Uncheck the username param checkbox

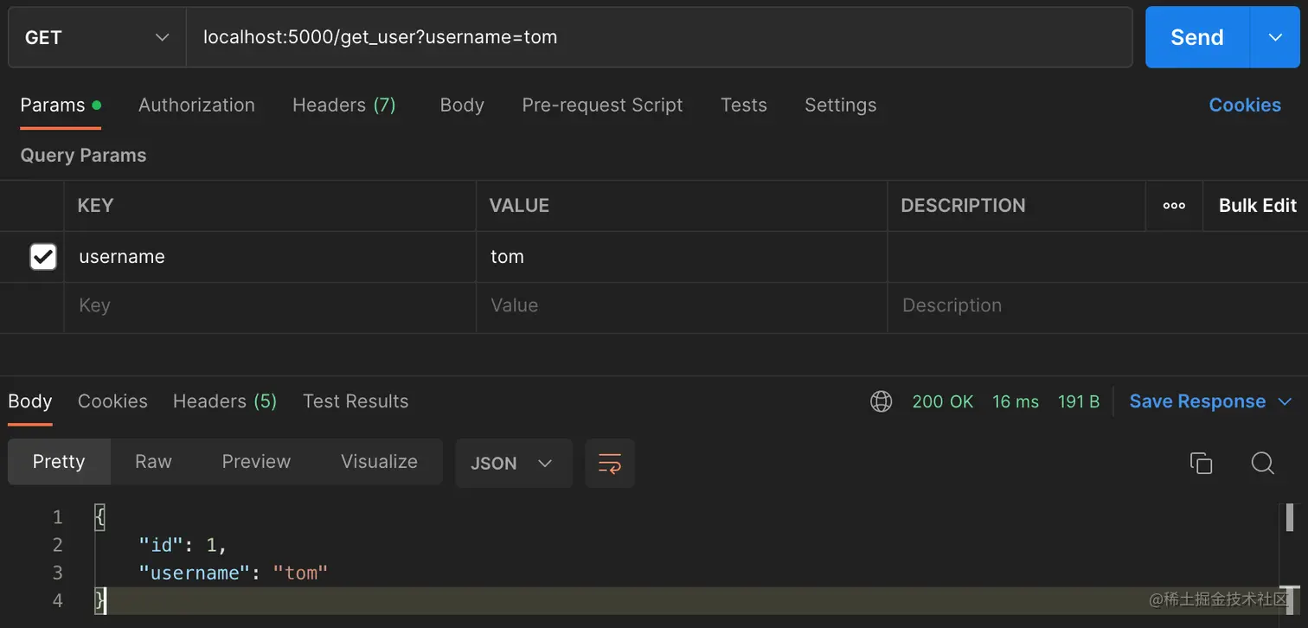coord(43,257)
